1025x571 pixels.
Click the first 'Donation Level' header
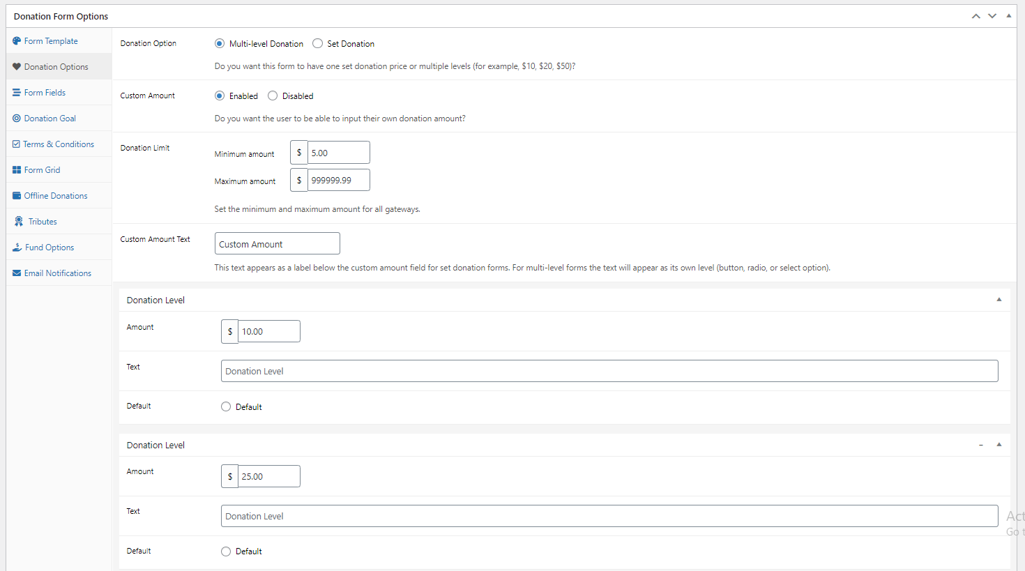point(155,300)
